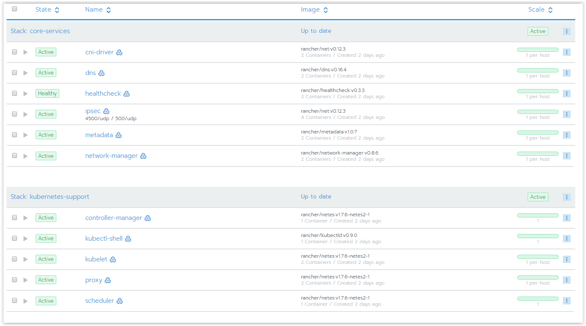The height and width of the screenshot is (326, 586).
Task: Select the controller-manager row checkbox
Action: 14,217
